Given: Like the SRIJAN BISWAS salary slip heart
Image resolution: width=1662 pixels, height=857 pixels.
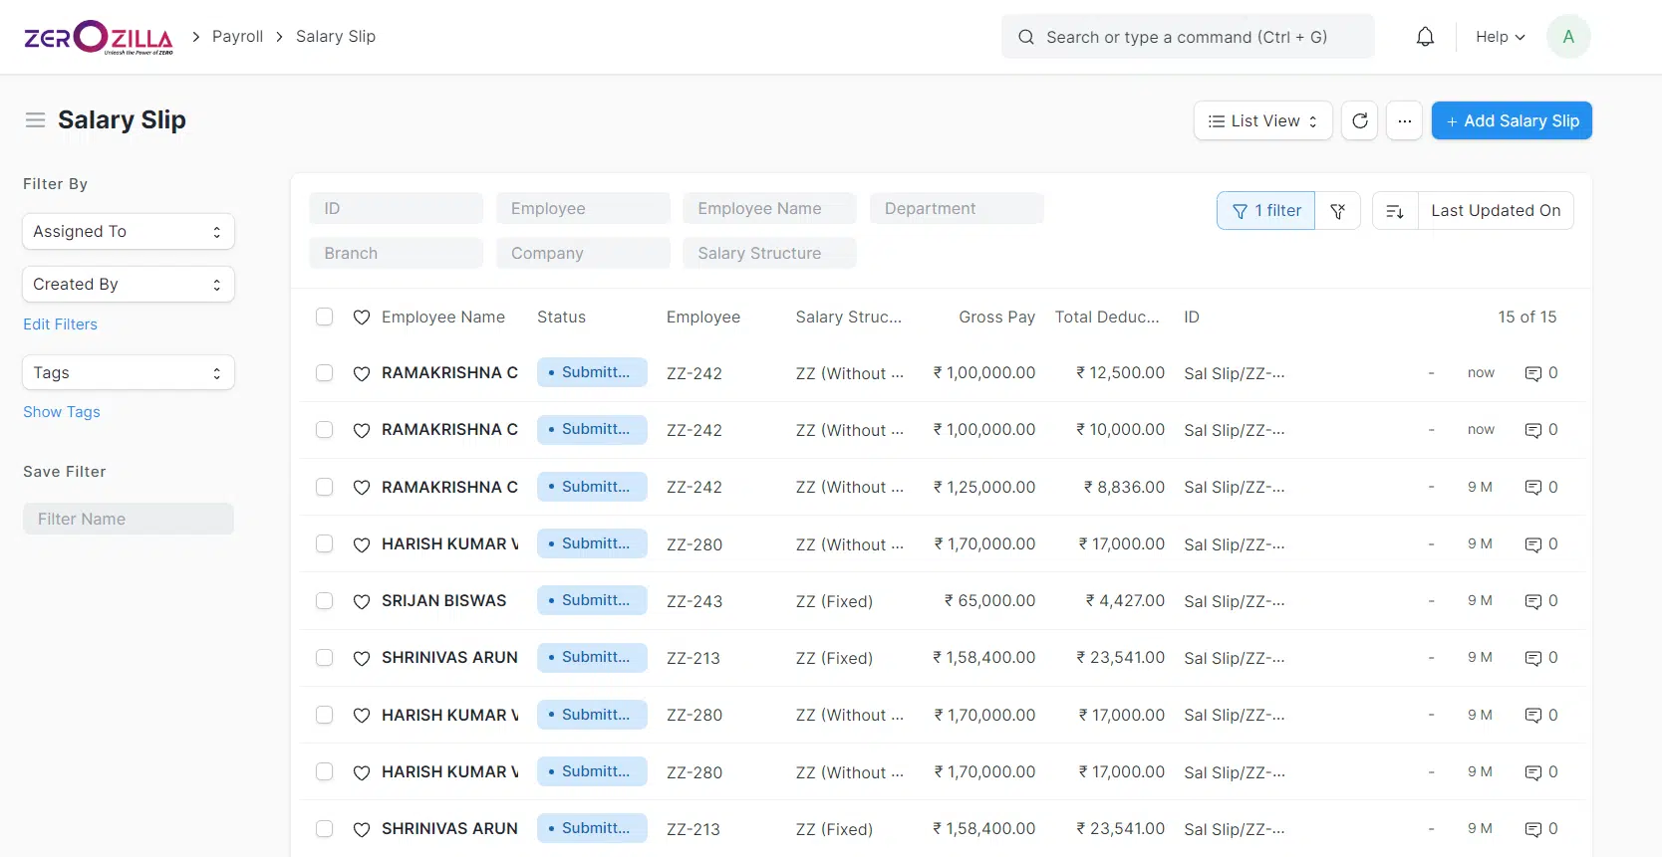Looking at the screenshot, I should point(362,601).
